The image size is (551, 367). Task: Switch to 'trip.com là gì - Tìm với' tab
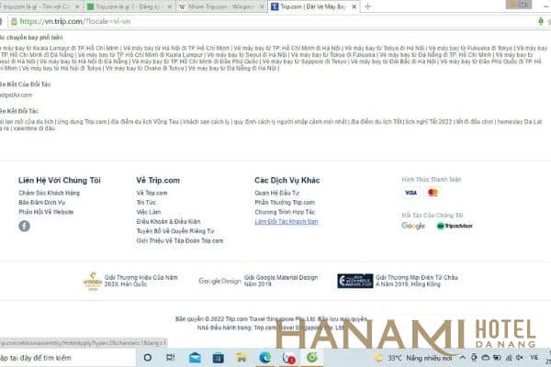(x=39, y=6)
